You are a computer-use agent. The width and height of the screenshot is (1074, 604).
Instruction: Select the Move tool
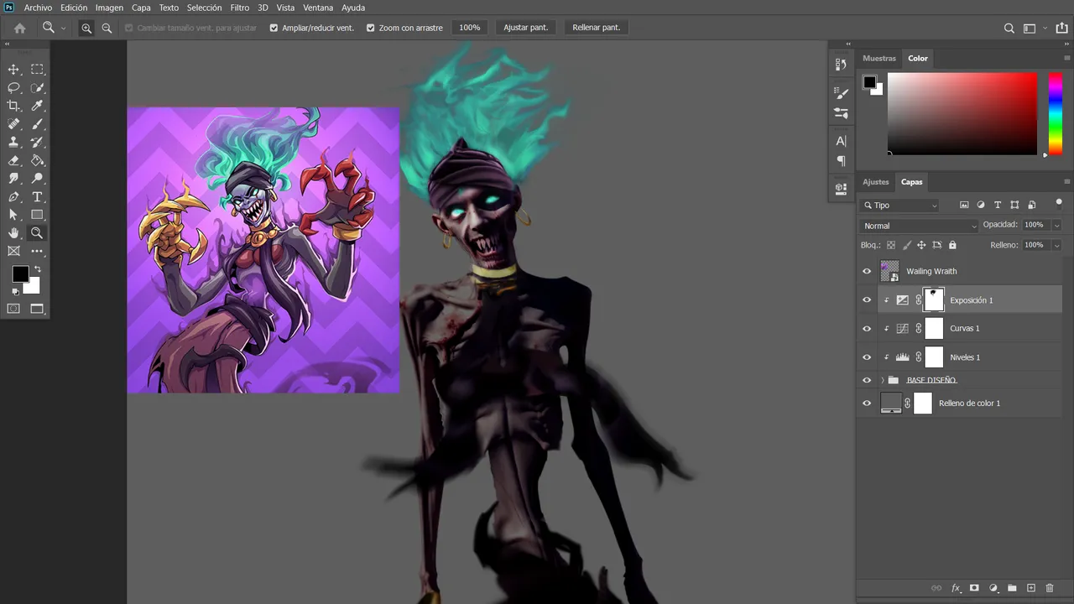tap(13, 70)
